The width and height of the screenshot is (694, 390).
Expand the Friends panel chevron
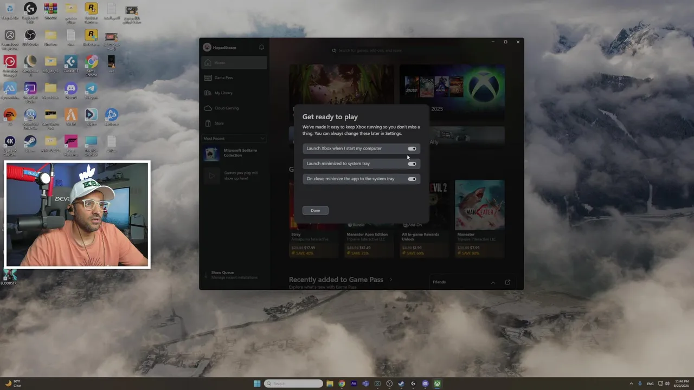[493, 282]
